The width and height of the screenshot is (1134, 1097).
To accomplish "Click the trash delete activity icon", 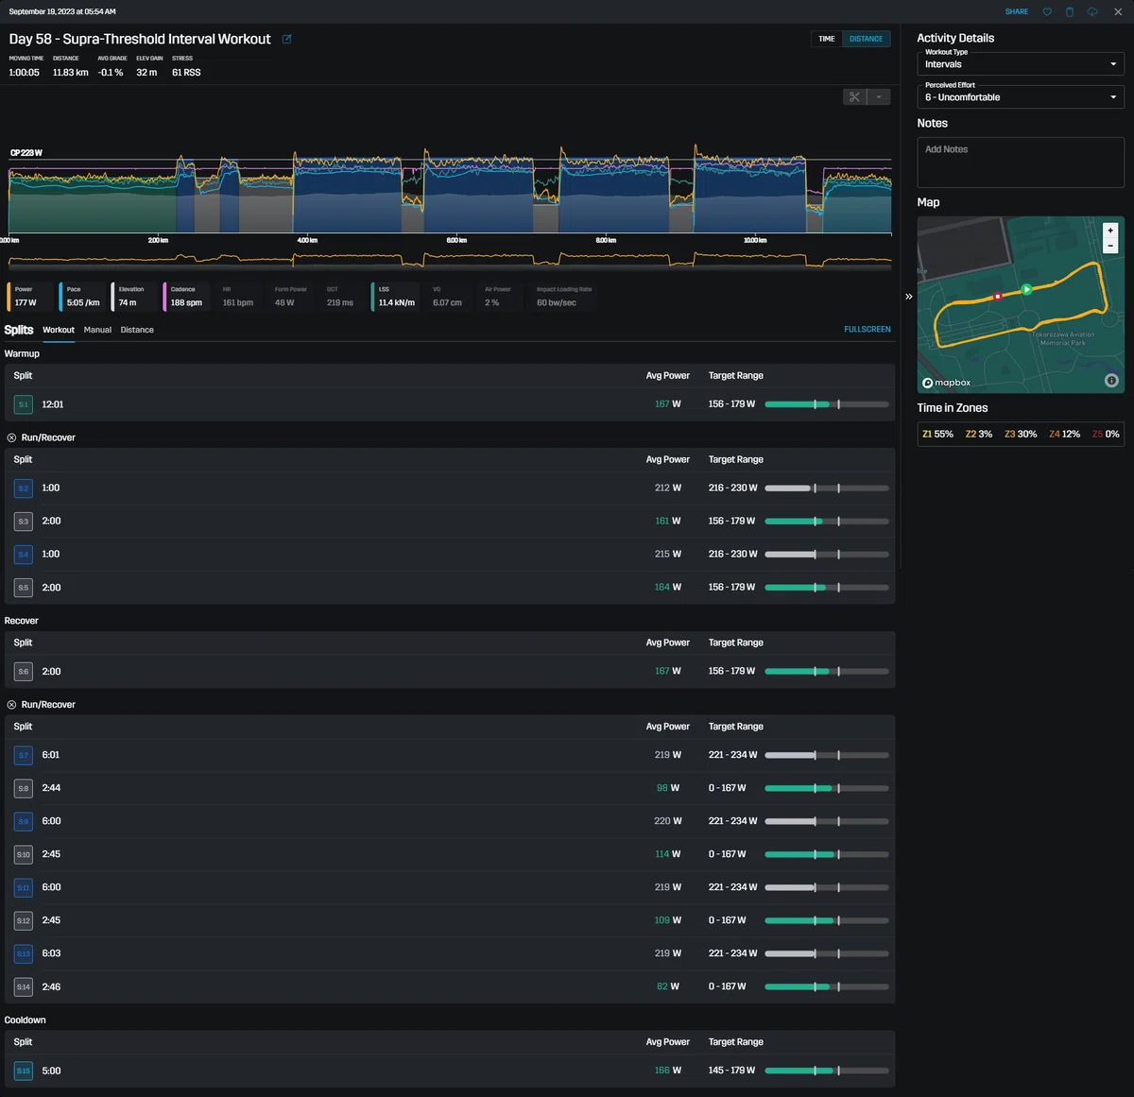I will pyautogui.click(x=1070, y=11).
